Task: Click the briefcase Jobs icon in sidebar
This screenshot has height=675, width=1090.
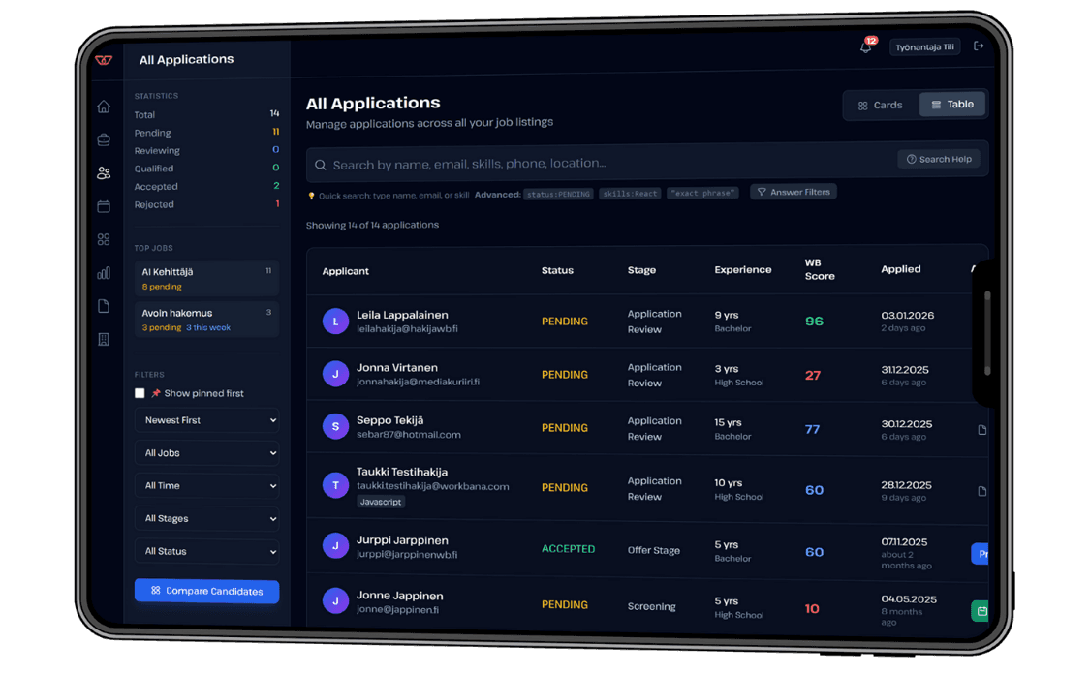Action: pyautogui.click(x=104, y=140)
